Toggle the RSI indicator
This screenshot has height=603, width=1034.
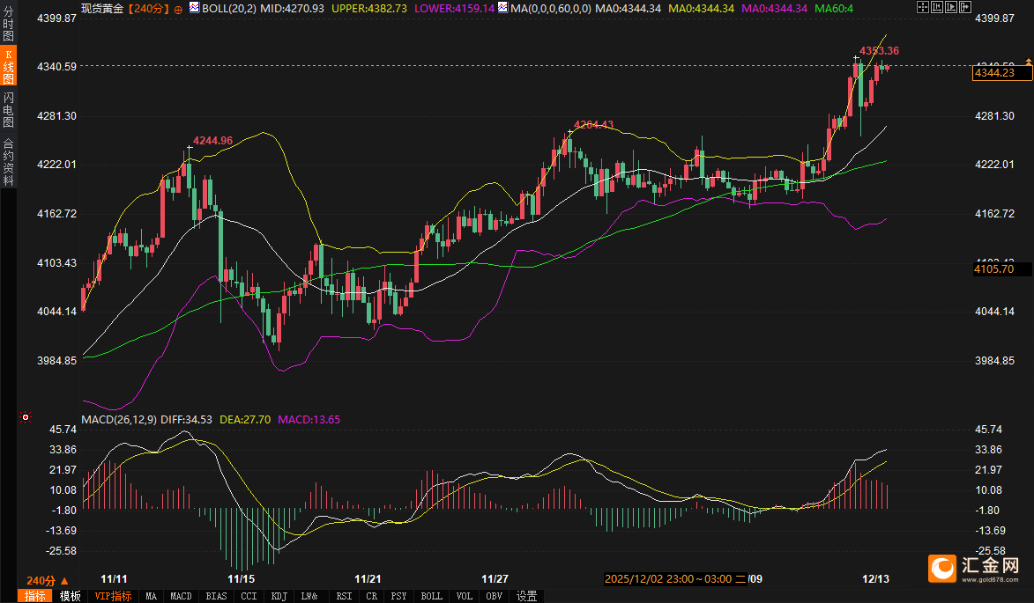(344, 596)
